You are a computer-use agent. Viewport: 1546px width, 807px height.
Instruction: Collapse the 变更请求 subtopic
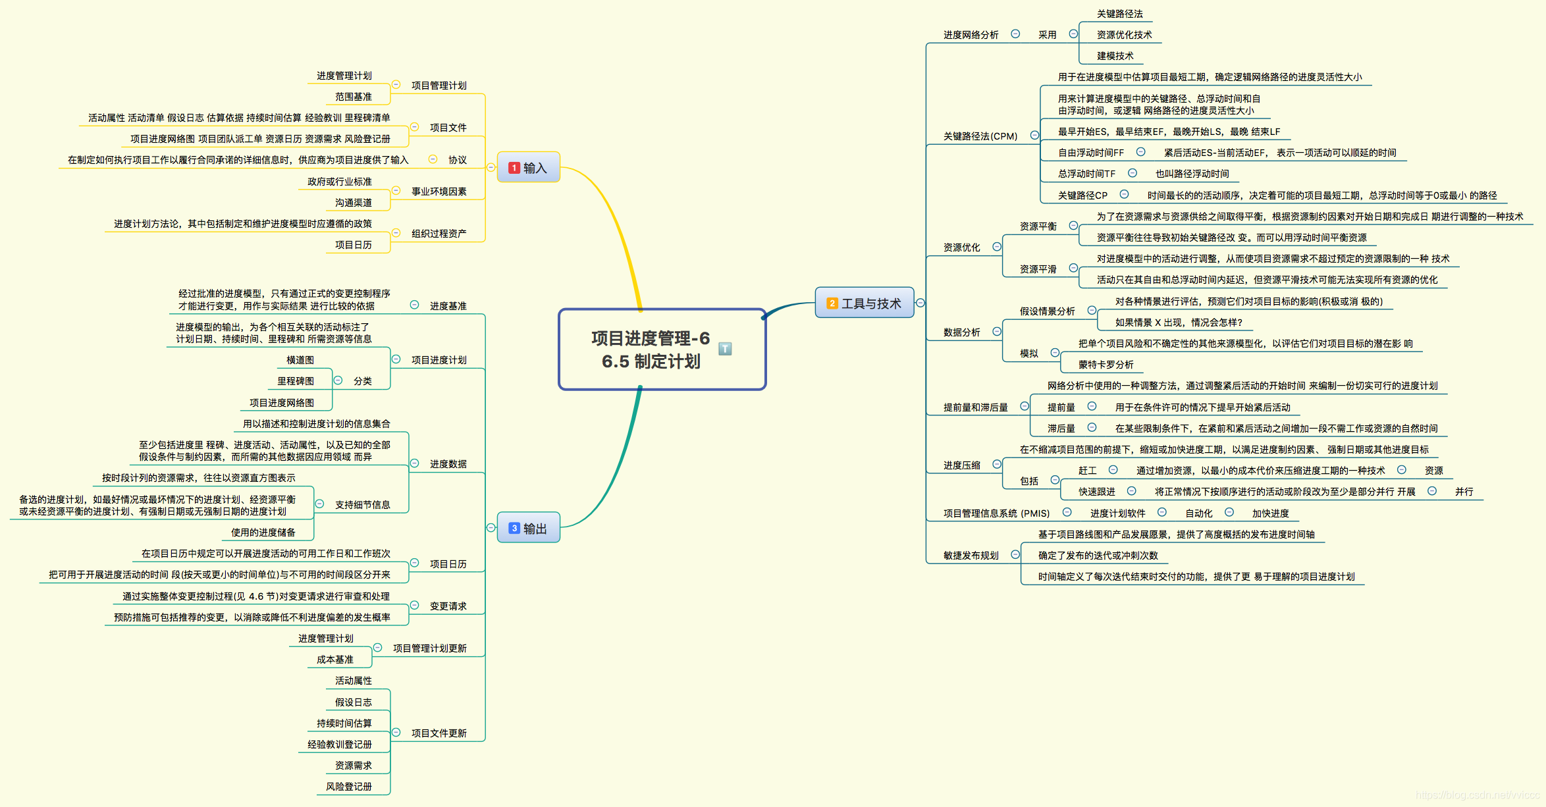tap(415, 605)
